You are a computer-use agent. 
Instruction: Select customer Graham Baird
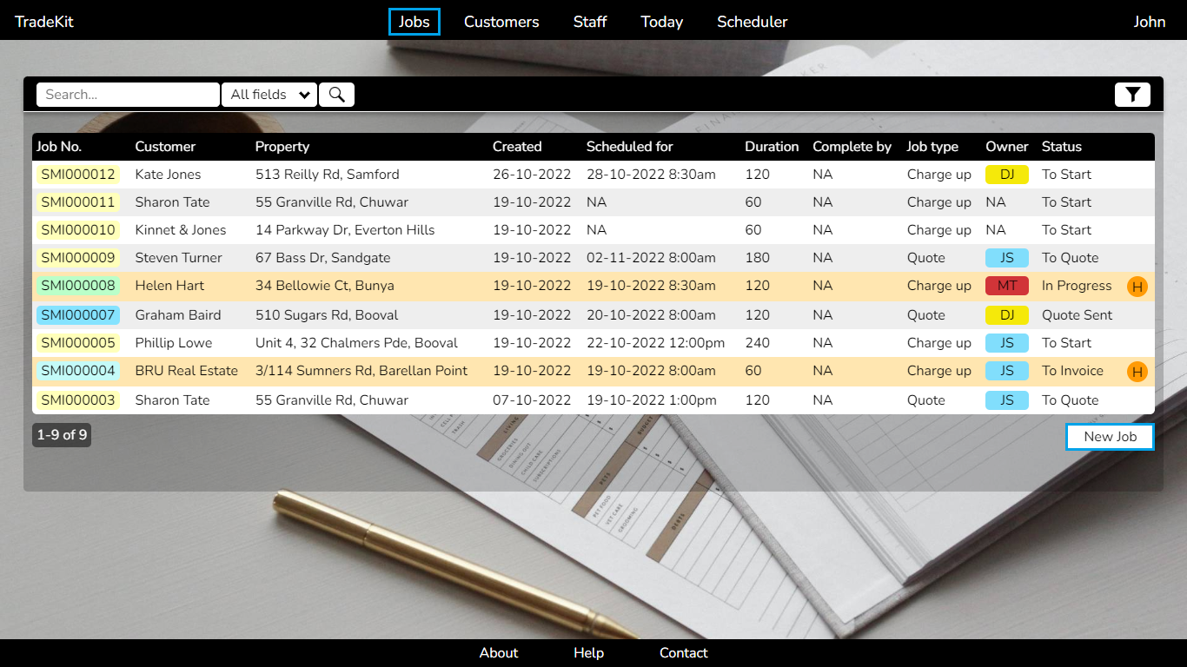(x=178, y=315)
